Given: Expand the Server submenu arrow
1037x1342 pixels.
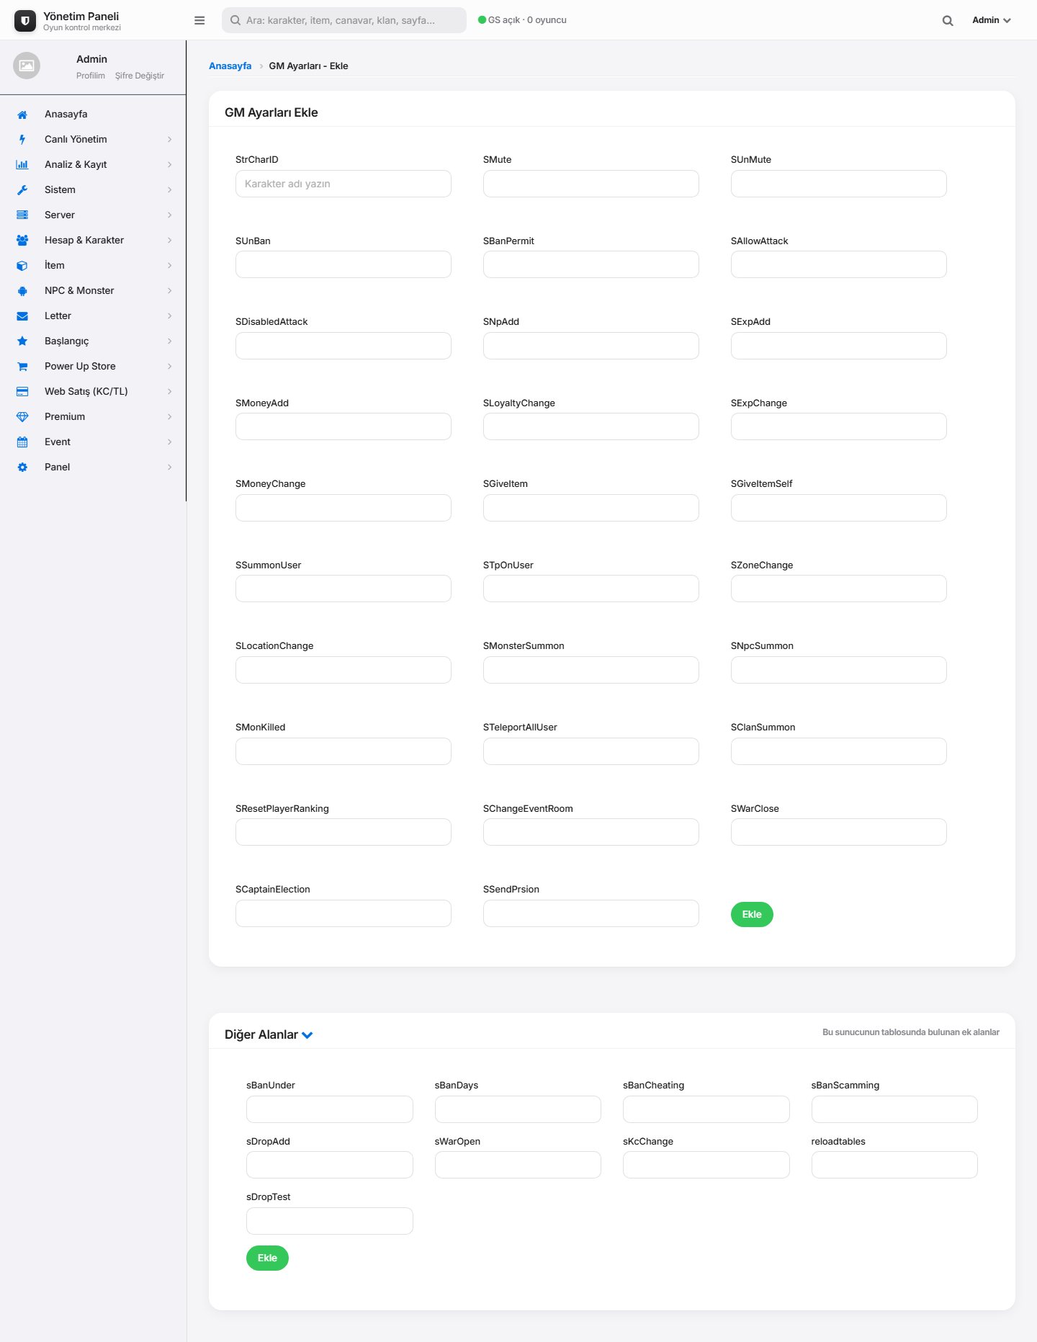Looking at the screenshot, I should pos(169,215).
